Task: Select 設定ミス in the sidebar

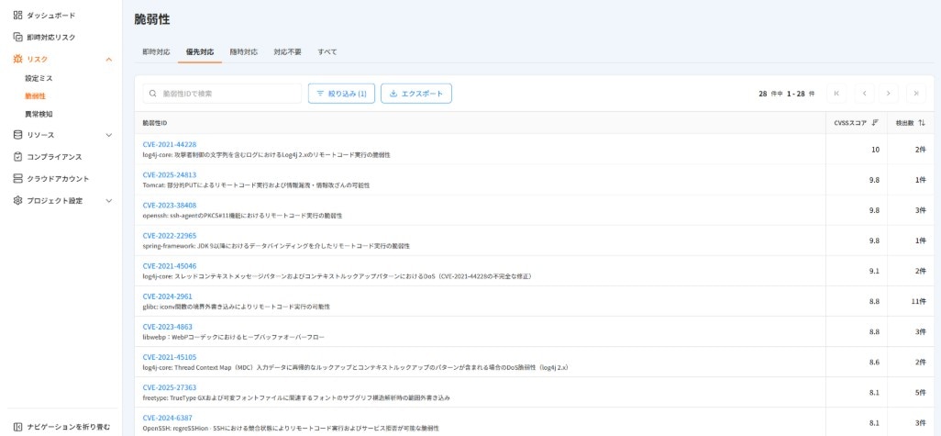Action: point(39,79)
